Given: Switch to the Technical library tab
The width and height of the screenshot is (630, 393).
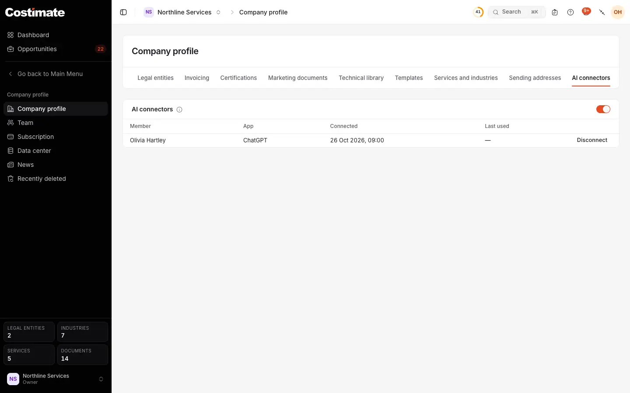Looking at the screenshot, I should tap(361, 78).
